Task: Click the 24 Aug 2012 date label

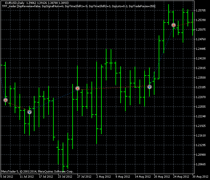Action: tap(181, 176)
